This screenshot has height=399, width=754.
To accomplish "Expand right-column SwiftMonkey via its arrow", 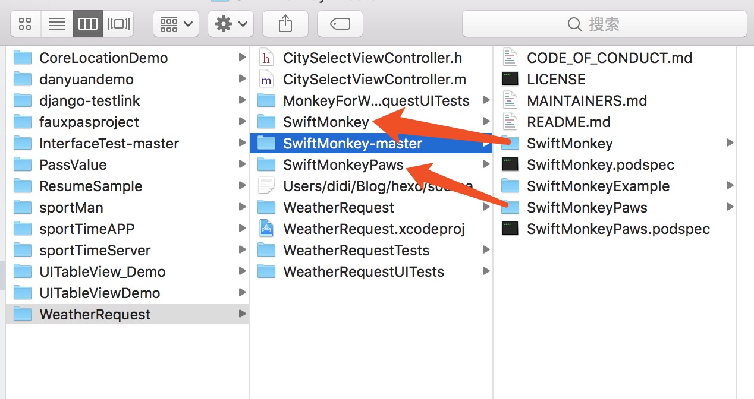I will pos(730,143).
